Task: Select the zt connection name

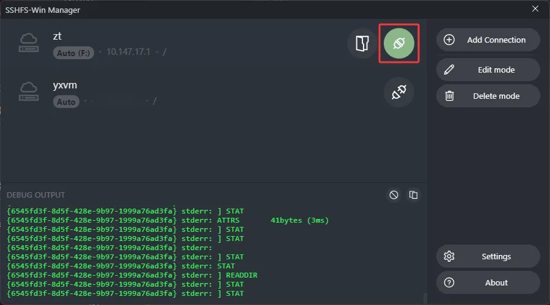Action: click(x=57, y=36)
